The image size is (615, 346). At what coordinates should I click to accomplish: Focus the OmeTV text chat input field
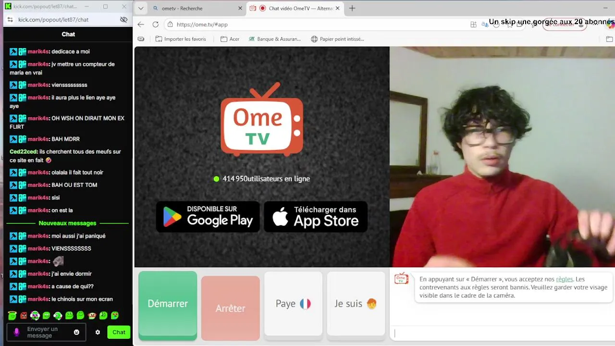502,333
